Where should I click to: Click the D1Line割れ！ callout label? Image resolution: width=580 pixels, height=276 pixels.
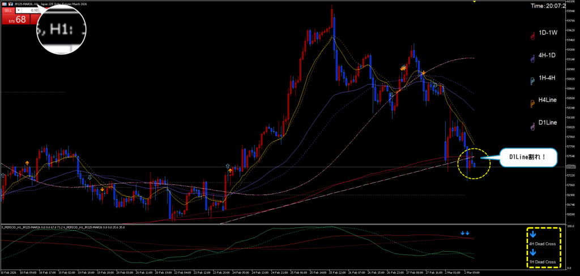527,157
